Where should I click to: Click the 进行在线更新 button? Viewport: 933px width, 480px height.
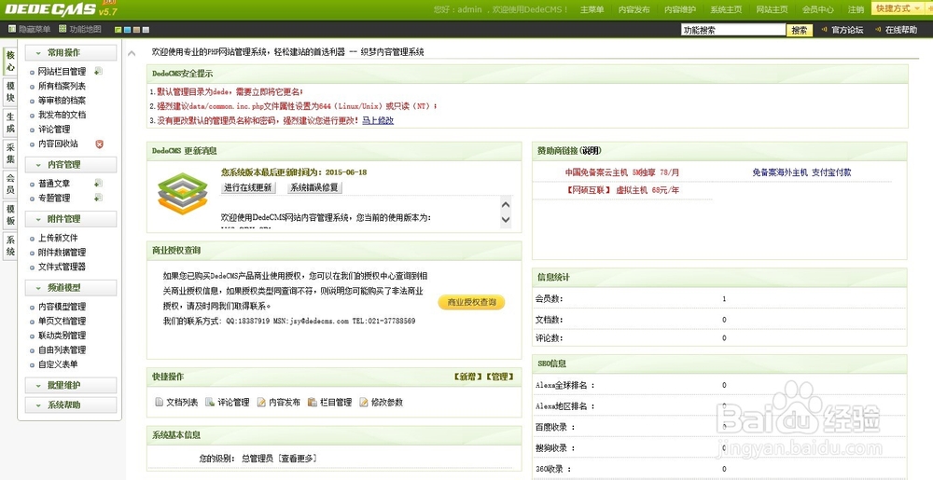[x=248, y=187]
